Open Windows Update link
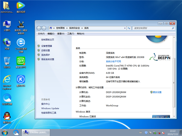Screen dimensions: 182x136 point(50,108)
